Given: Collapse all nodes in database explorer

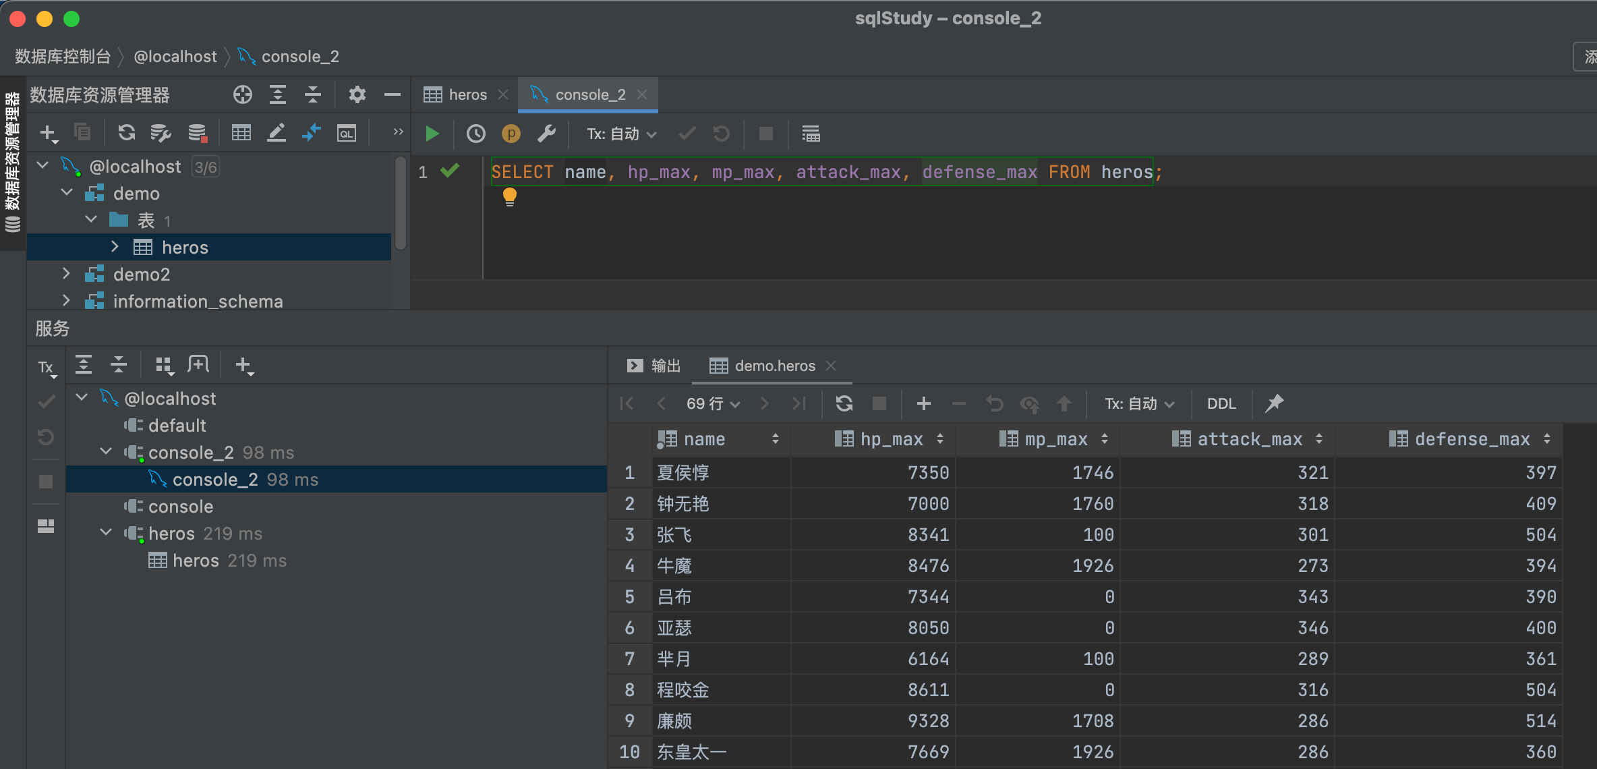Looking at the screenshot, I should click(x=313, y=94).
